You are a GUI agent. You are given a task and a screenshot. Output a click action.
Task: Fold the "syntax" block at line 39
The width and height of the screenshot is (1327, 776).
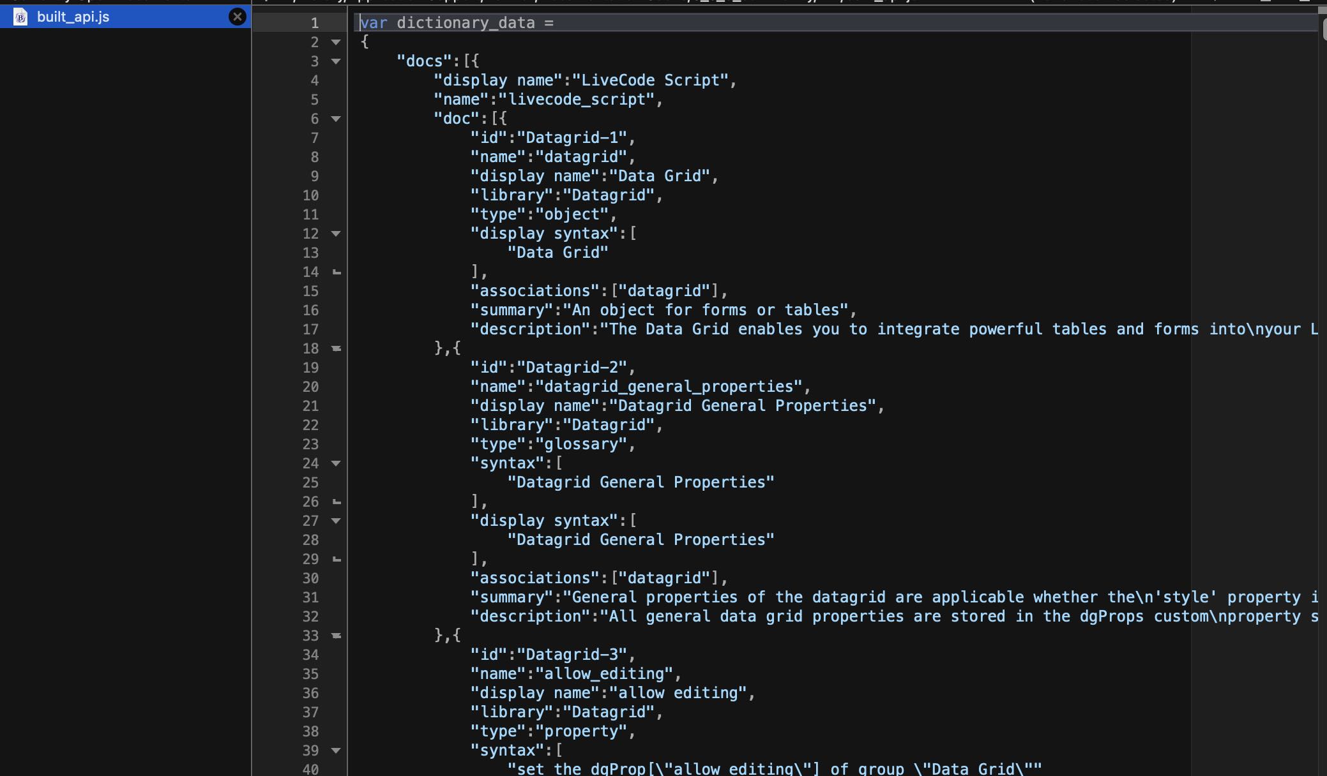[336, 750]
